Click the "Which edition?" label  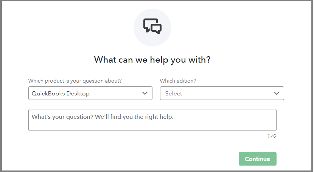click(x=178, y=81)
